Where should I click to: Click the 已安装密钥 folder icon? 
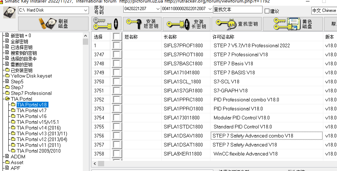[x=7, y=70]
